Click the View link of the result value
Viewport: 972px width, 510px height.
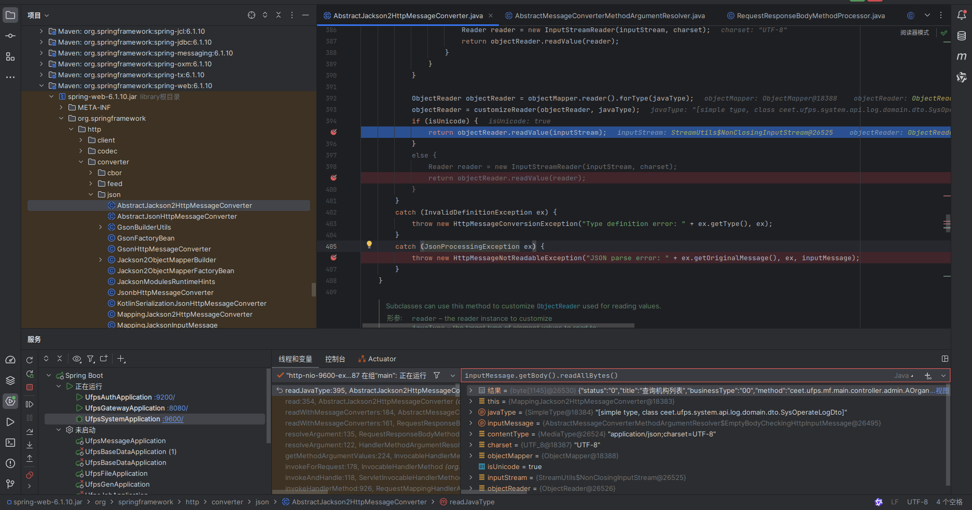[x=942, y=390]
